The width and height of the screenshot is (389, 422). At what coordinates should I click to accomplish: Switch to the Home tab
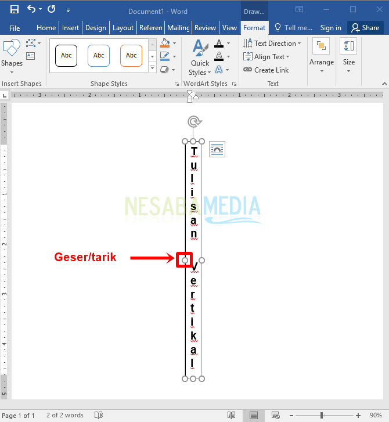point(46,28)
